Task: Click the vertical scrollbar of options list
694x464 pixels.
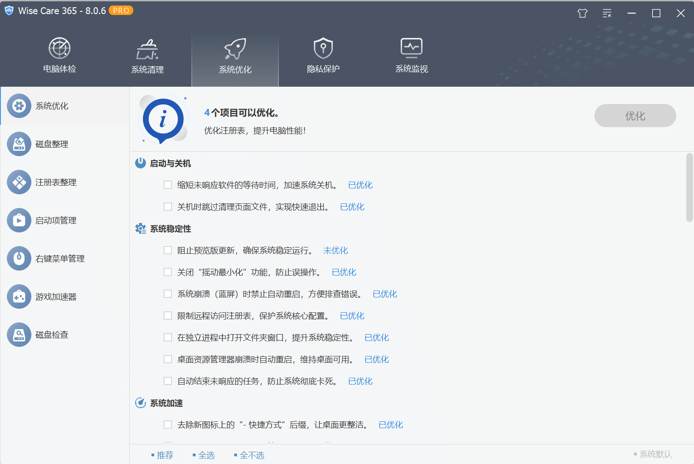Action: [689, 188]
